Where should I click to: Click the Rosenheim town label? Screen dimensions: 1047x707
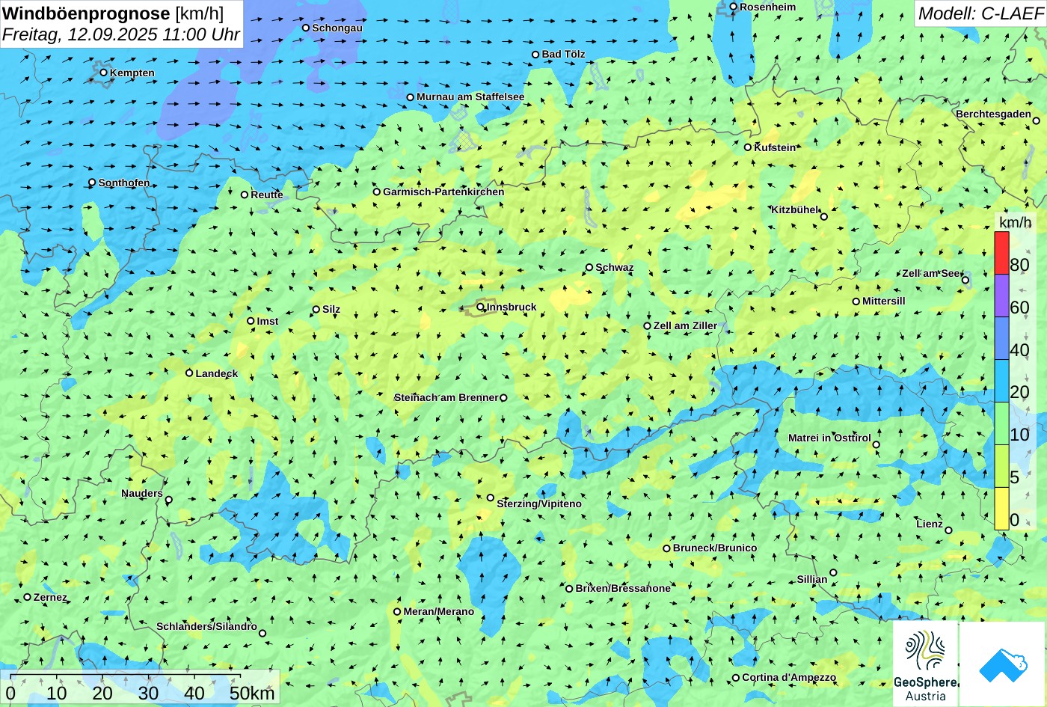pos(768,7)
